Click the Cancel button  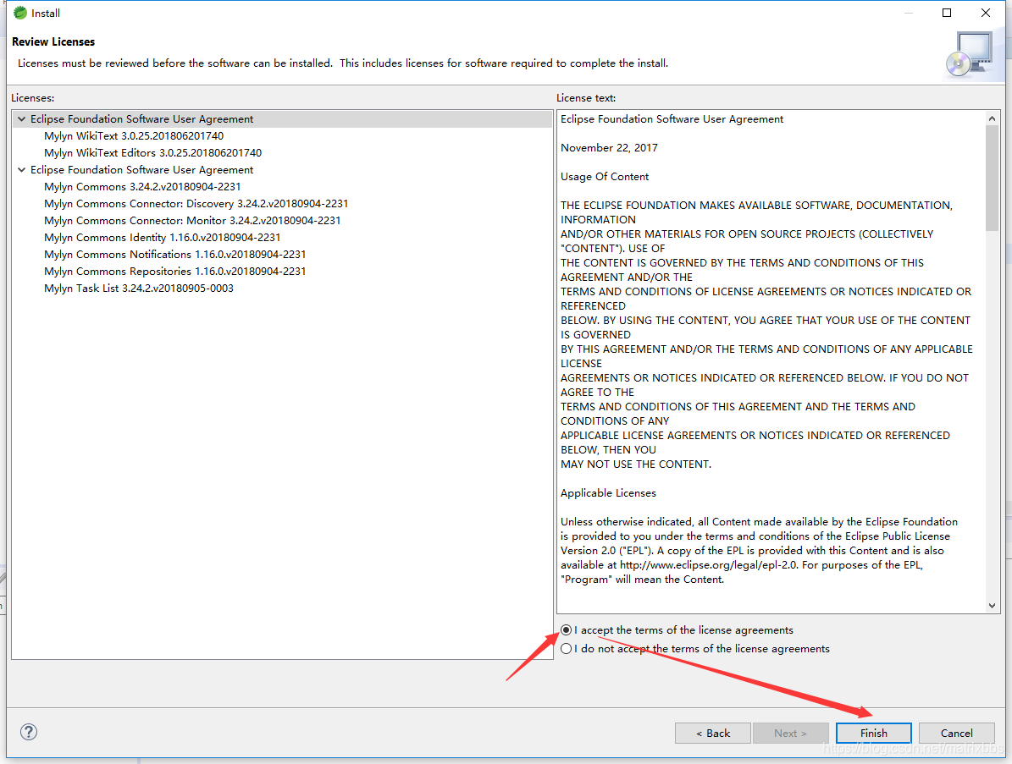pos(956,733)
